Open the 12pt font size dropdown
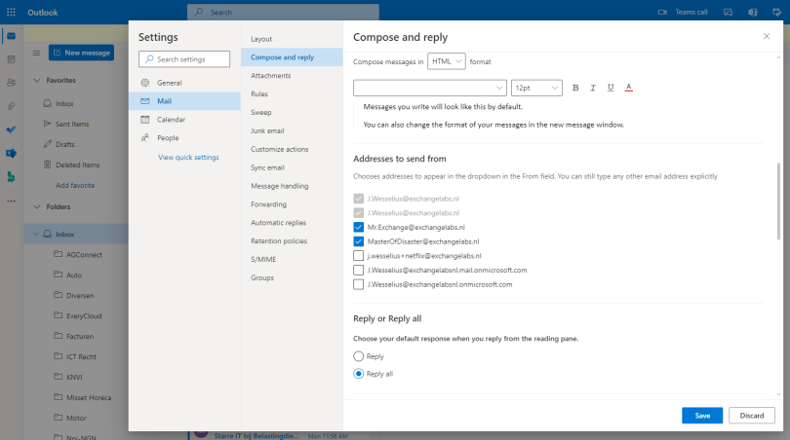This screenshot has height=440, width=790. click(x=536, y=88)
